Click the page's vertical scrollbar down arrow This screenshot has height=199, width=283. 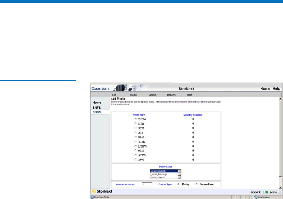pos(281,187)
